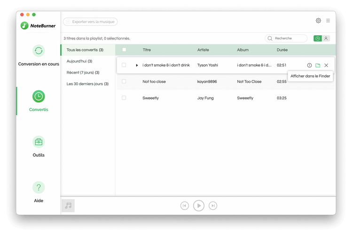Open settings with the gear icon
This screenshot has height=236, width=352.
[318, 21]
